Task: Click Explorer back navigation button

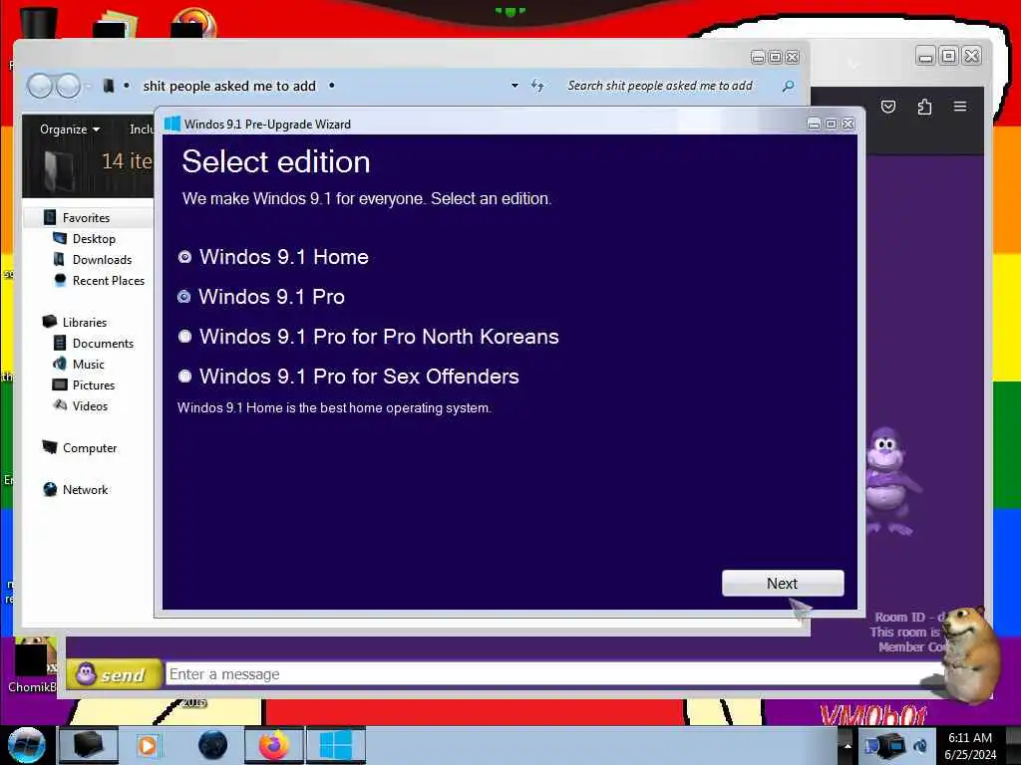Action: (x=40, y=86)
